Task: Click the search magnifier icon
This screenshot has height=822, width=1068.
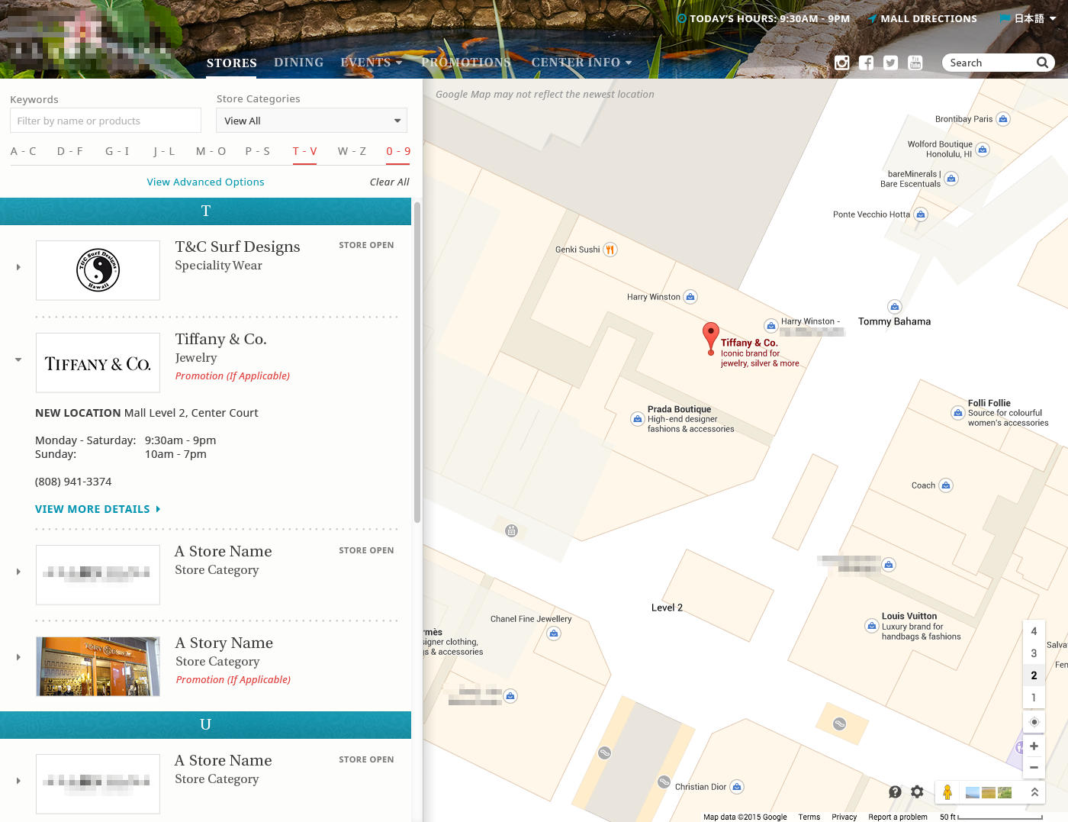Action: 1042,63
